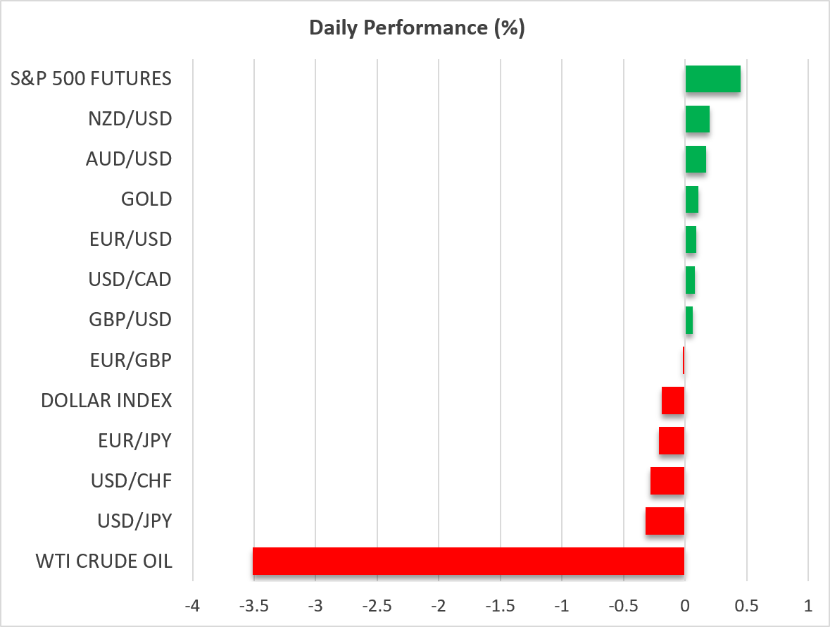830x627 pixels.
Task: Click the WTI CRUDE OIL axis label
Action: coord(103,561)
